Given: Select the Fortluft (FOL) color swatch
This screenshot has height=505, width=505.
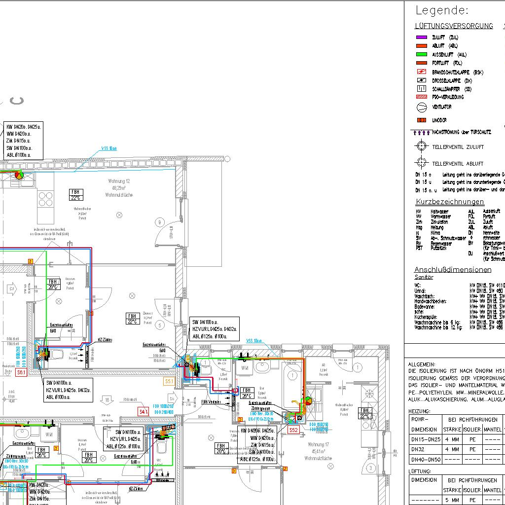Looking at the screenshot, I should 421,63.
